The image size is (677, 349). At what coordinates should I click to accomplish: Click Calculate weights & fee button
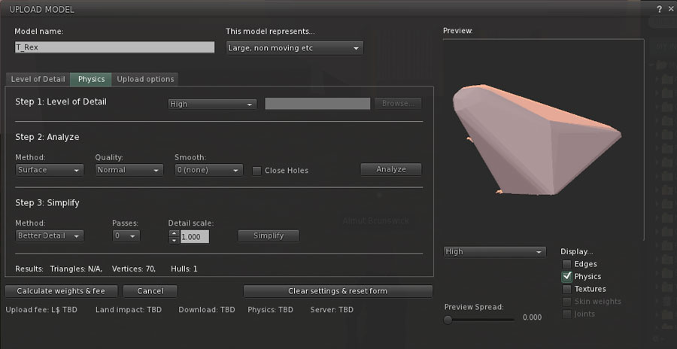click(x=61, y=290)
